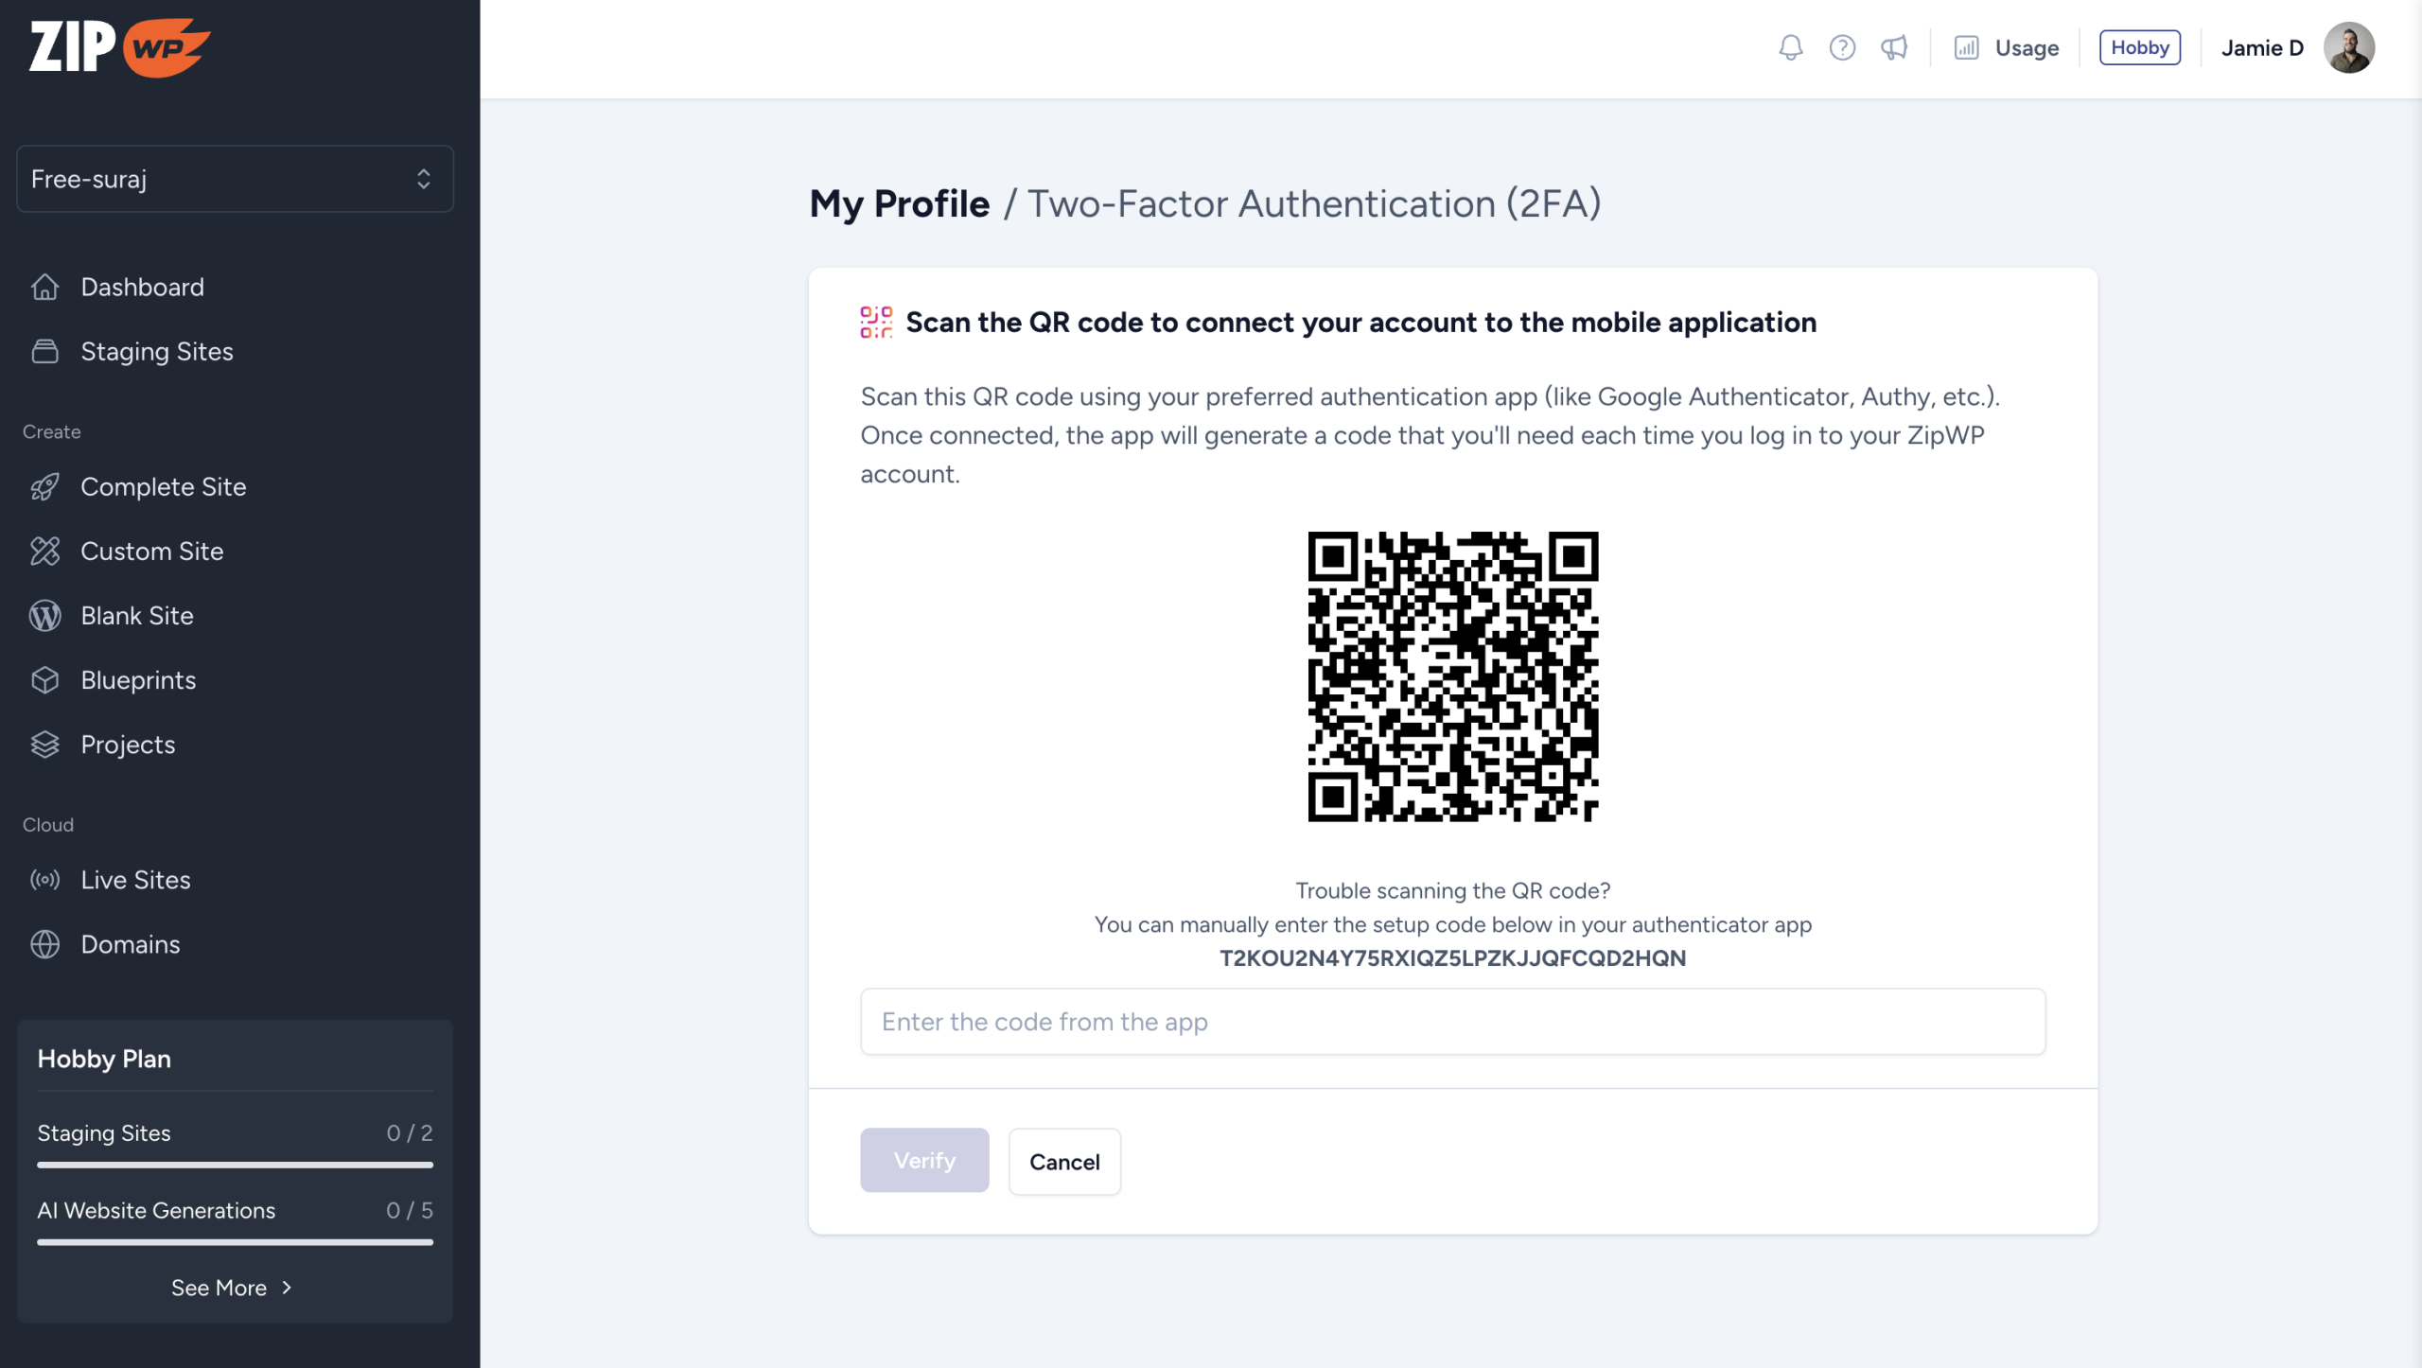This screenshot has width=2422, height=1368.
Task: Click the Complete Site rocket icon
Action: click(44, 487)
